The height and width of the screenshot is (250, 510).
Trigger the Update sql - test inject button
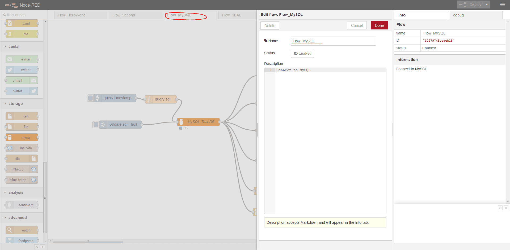(96, 124)
